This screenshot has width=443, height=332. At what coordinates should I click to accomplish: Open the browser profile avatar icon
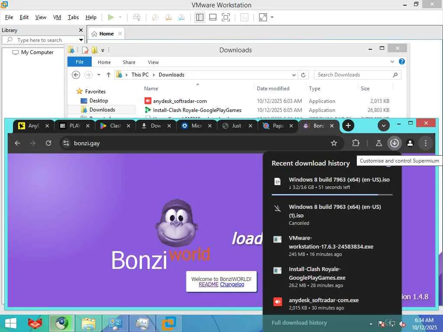tap(410, 143)
